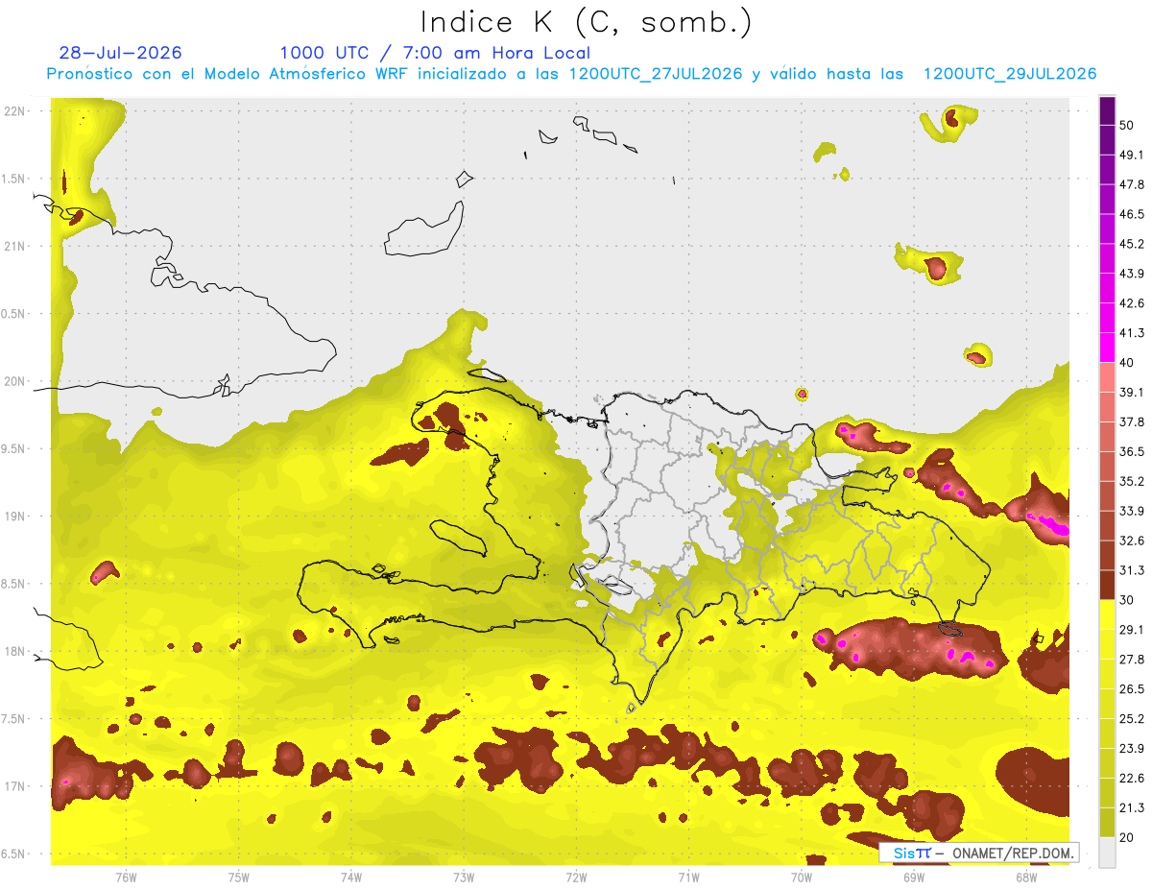This screenshot has height=890, width=1152.
Task: Click the '75W' longitude label
Action: 239,877
